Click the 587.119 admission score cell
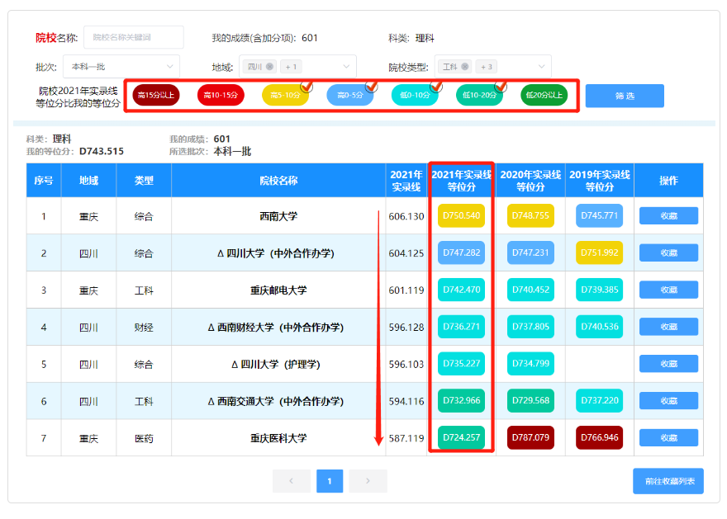The width and height of the screenshot is (727, 519). 406,438
